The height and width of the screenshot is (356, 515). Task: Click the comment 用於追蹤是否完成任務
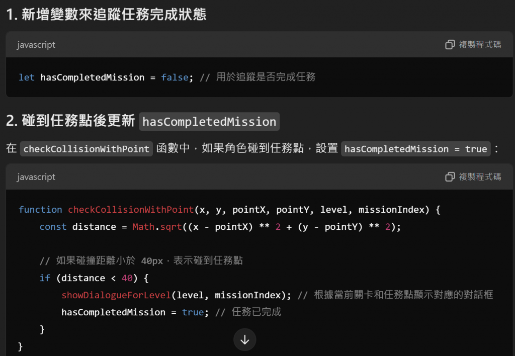coord(266,77)
